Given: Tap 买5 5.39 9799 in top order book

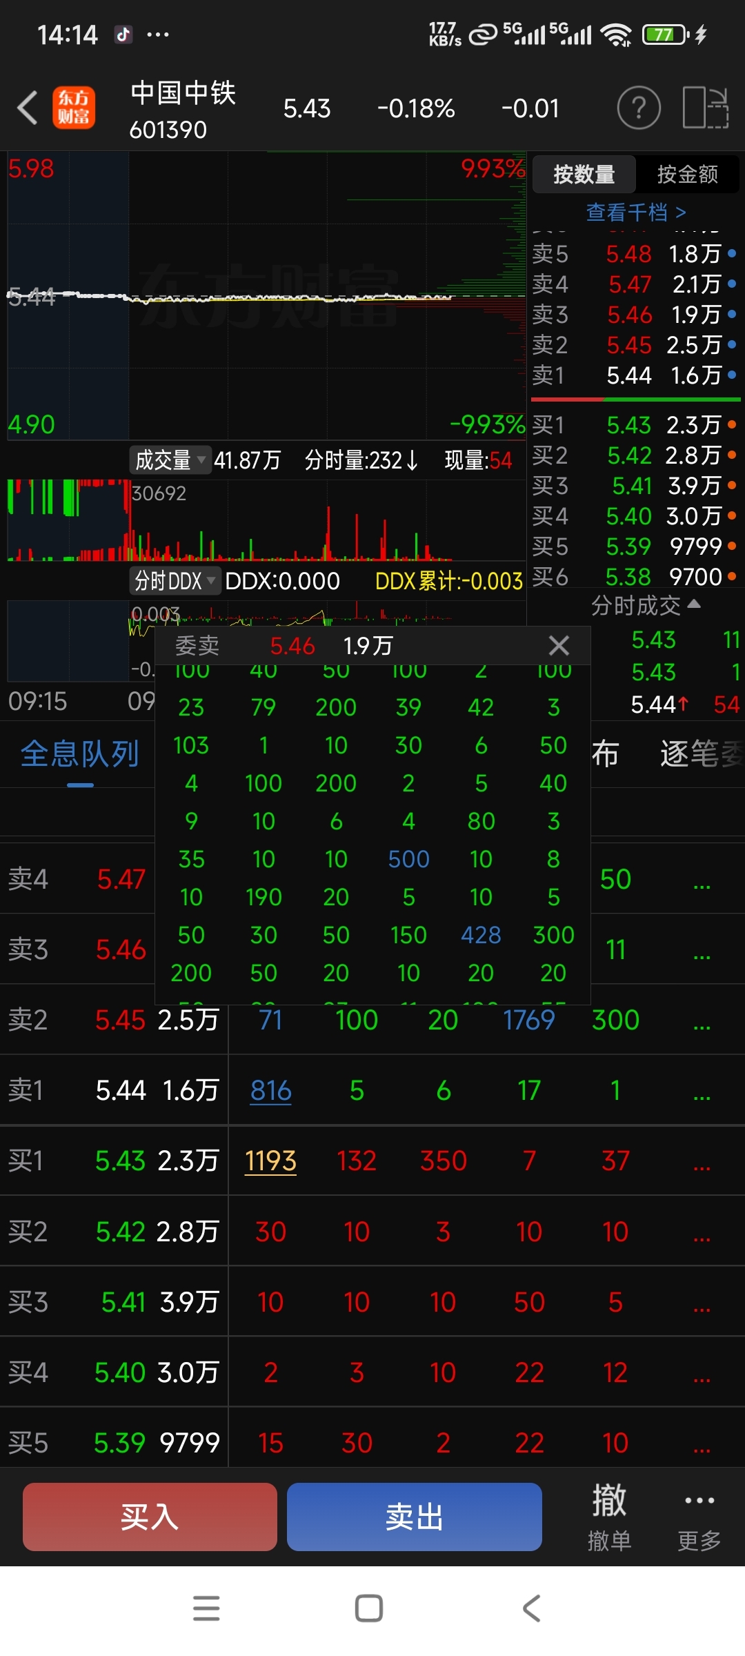Looking at the screenshot, I should click(634, 546).
